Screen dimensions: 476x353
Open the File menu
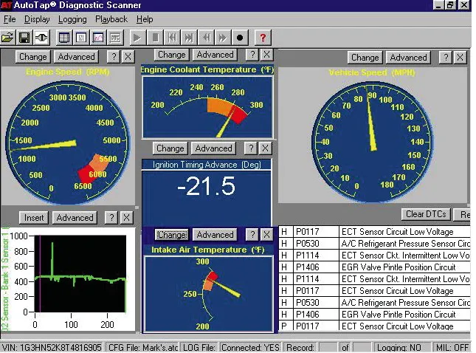(x=10, y=19)
